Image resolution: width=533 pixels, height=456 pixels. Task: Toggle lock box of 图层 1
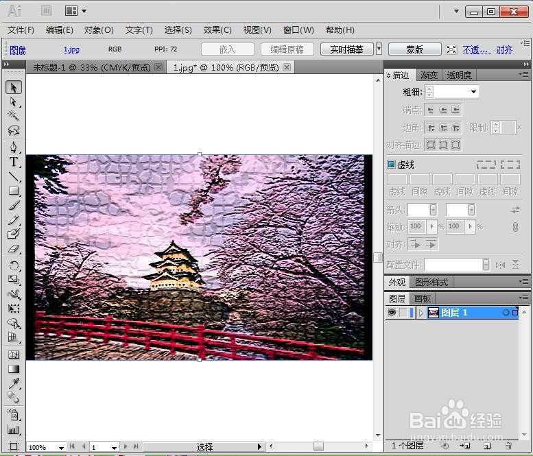point(403,312)
